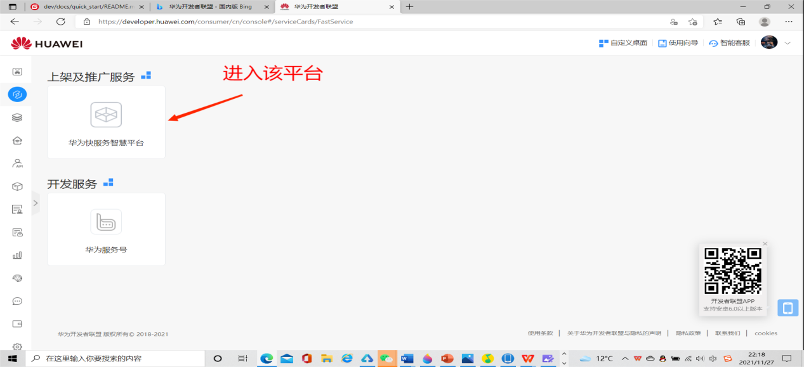Open 智能客服 in the header
The height and width of the screenshot is (367, 804).
729,43
